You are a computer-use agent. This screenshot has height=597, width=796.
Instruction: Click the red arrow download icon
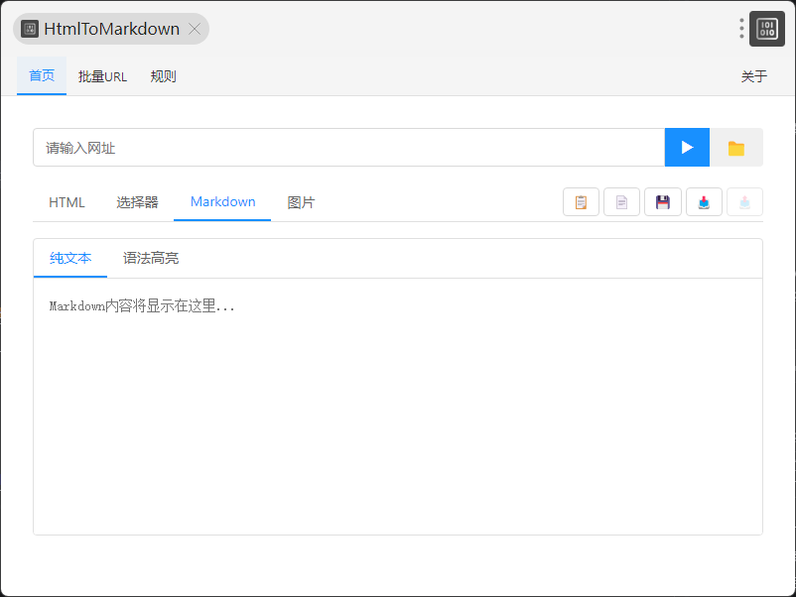tap(704, 202)
